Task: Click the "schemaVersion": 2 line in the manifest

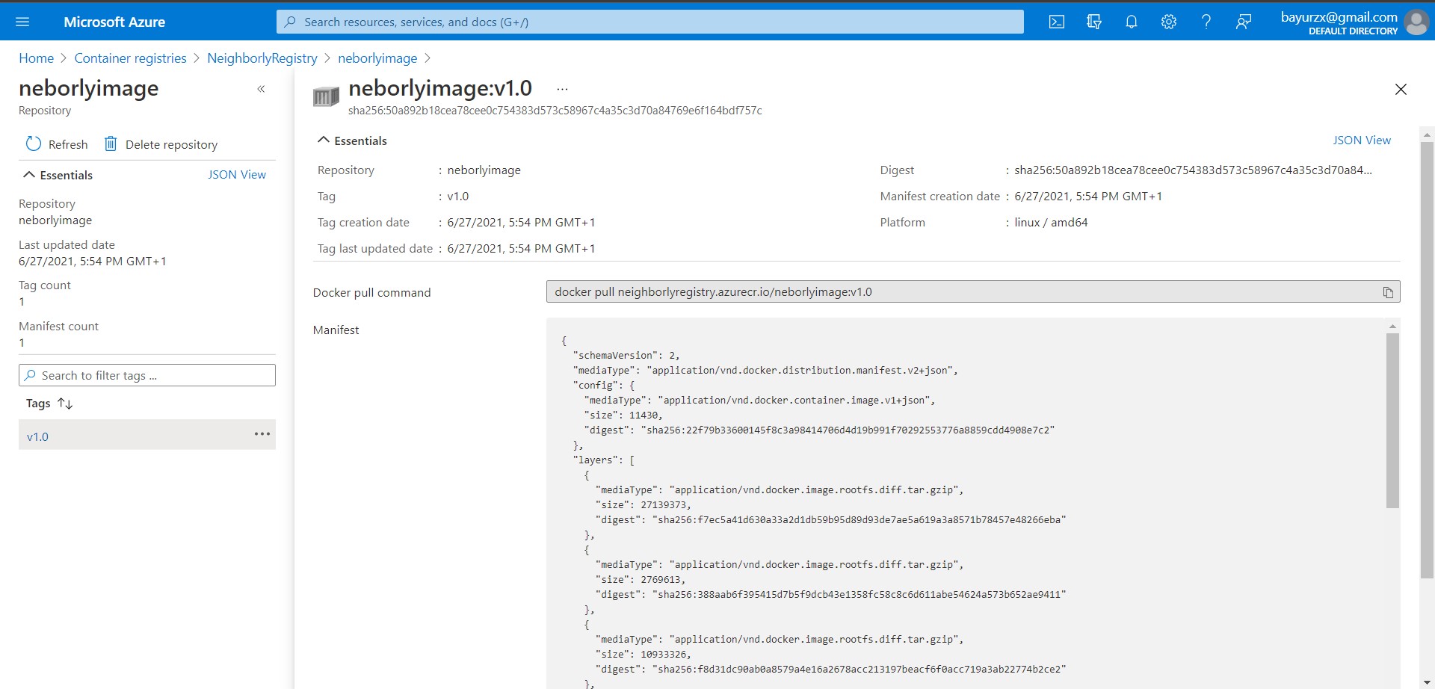Action: [626, 355]
